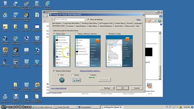Open BetaOS 1997 desktop icon
Screen dimensions: 194x109
[37, 28]
